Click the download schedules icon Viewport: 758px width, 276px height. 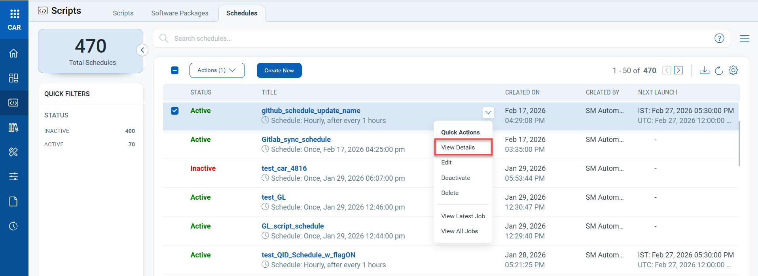[x=704, y=70]
